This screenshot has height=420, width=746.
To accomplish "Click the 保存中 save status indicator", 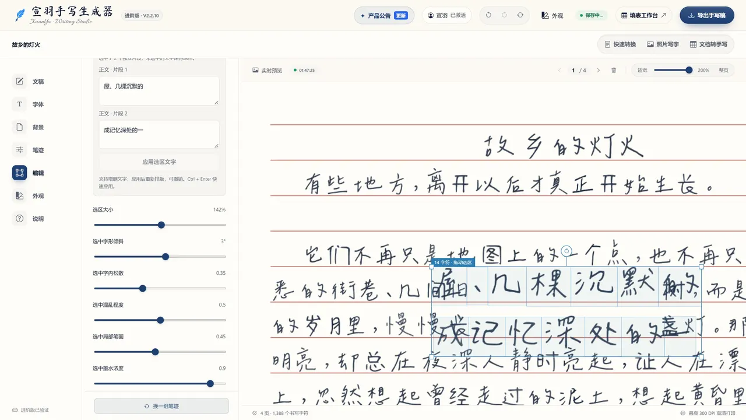I will [x=592, y=16].
